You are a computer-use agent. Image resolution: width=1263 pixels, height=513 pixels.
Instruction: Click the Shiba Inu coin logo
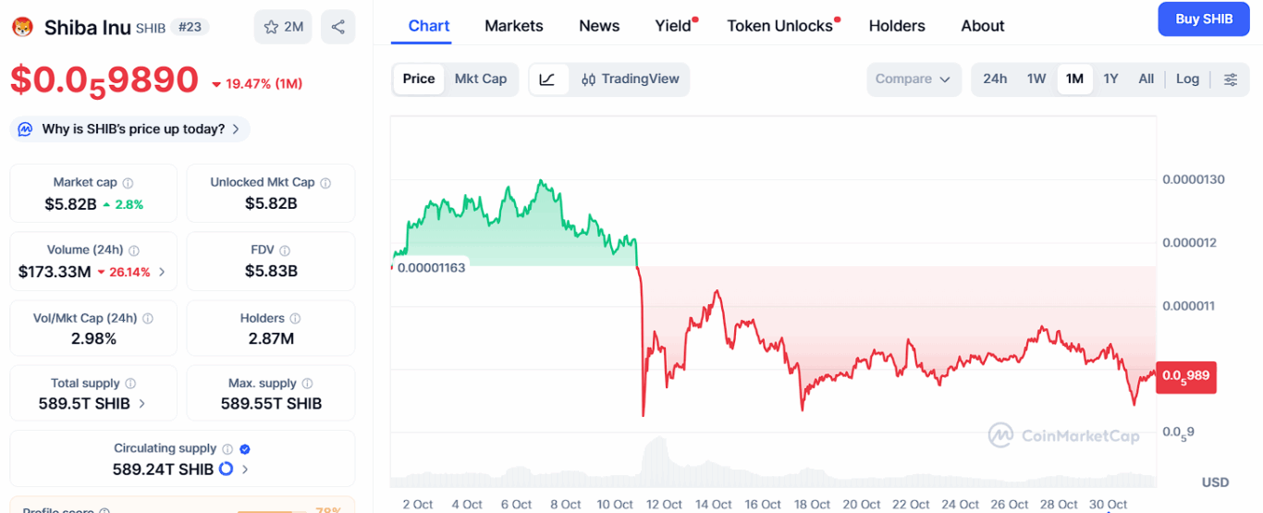(x=22, y=28)
